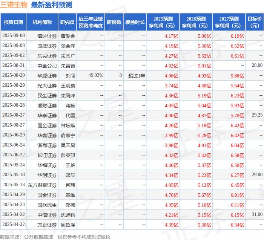264x240 pixels.
Task: Click researcher name 甘坛焕
Action: (x=68, y=125)
